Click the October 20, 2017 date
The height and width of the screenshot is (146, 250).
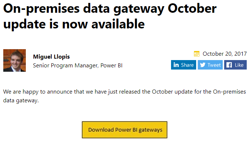[x=225, y=54]
